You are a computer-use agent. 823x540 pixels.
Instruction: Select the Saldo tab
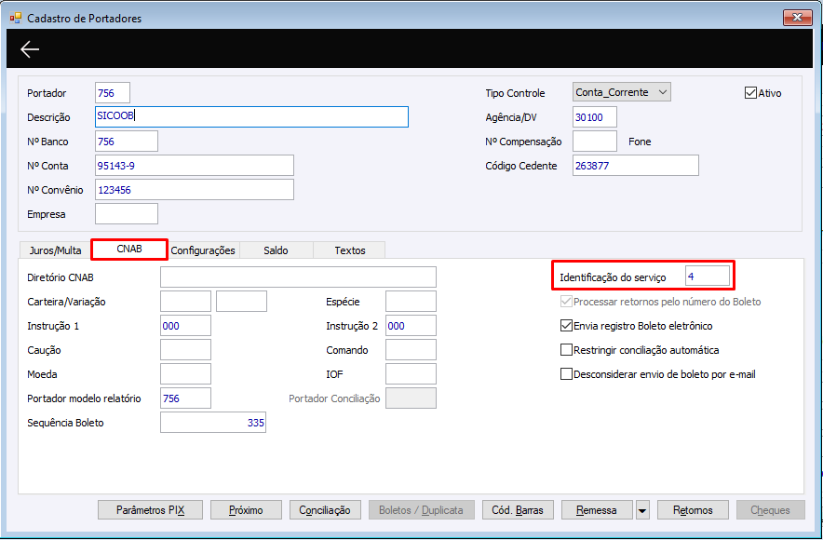(x=277, y=250)
